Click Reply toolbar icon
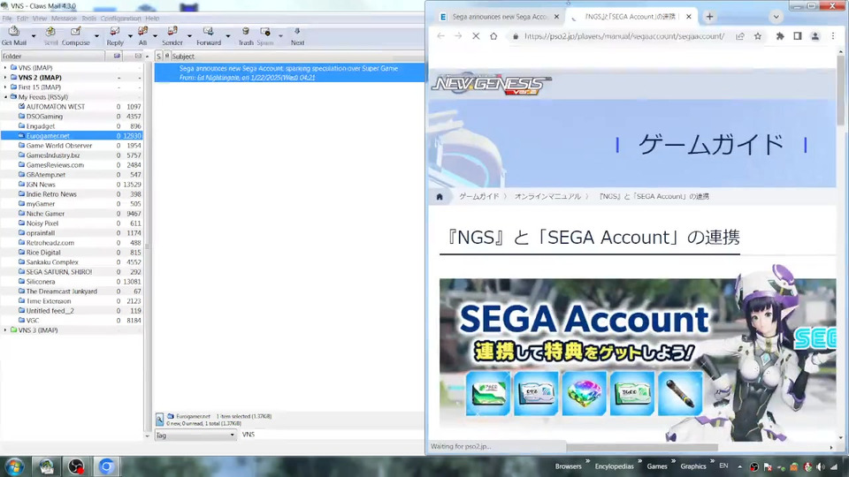 [x=115, y=35]
